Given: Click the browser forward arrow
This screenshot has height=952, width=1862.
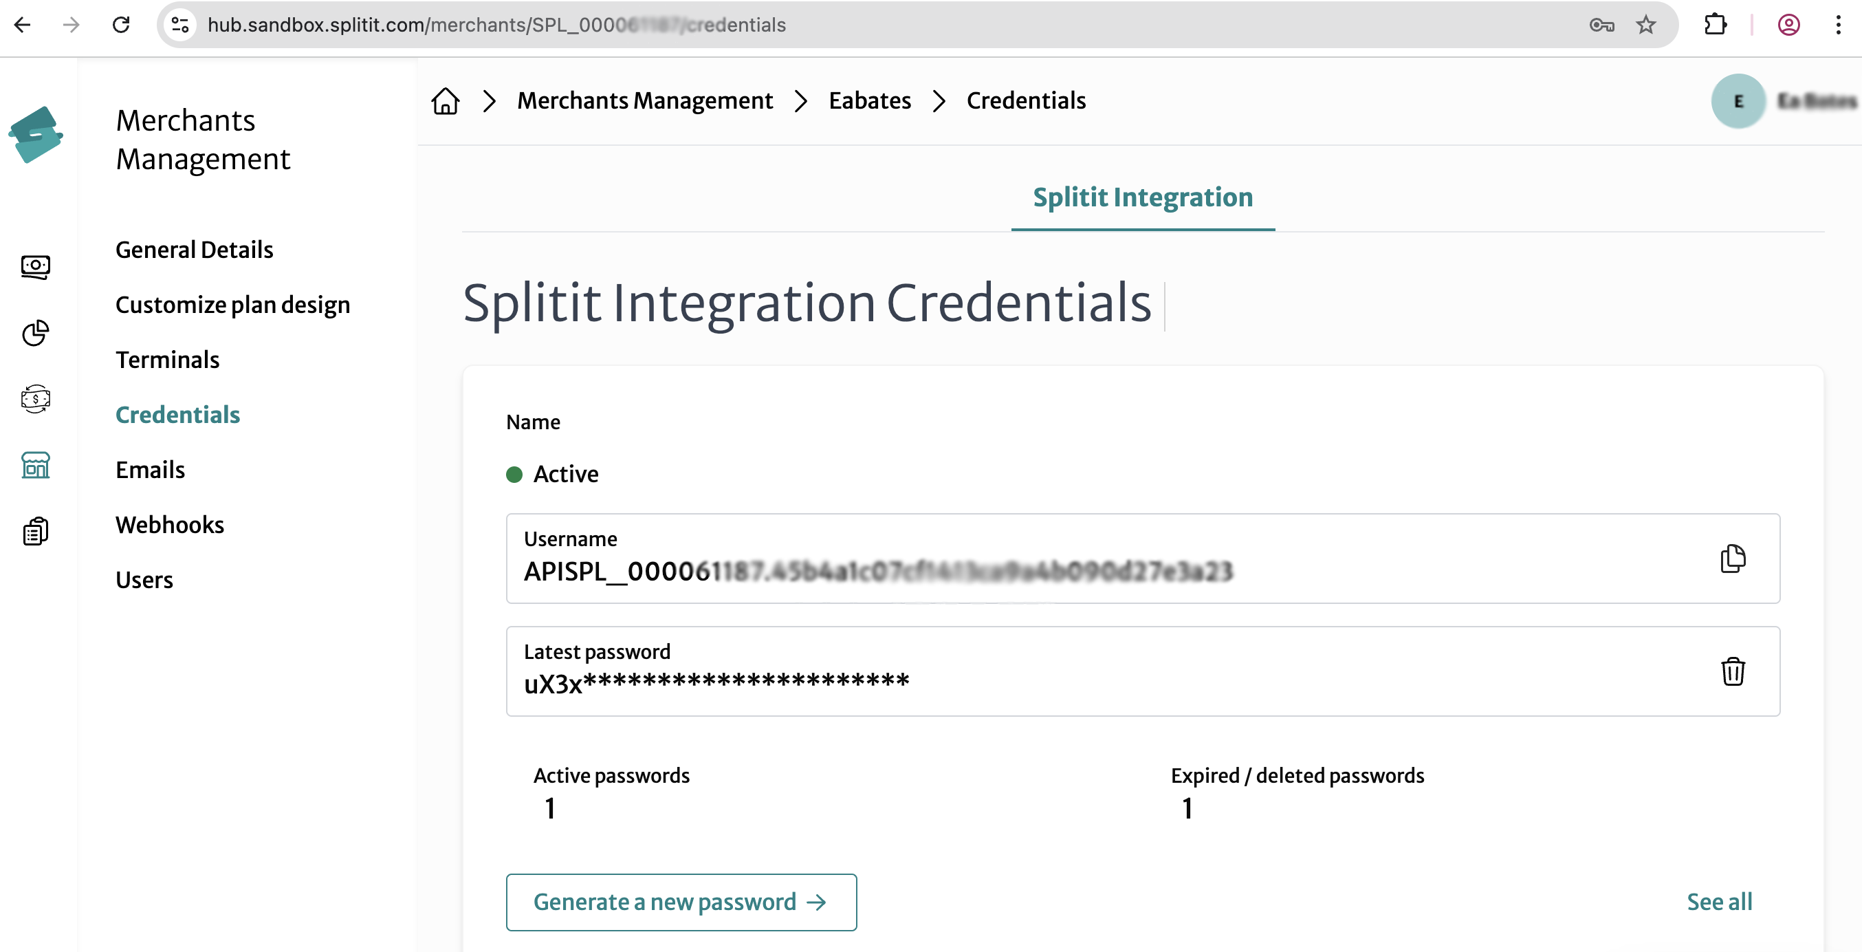Looking at the screenshot, I should (71, 25).
